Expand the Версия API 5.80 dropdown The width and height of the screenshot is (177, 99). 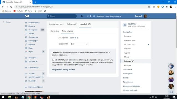pyautogui.click(x=79, y=44)
